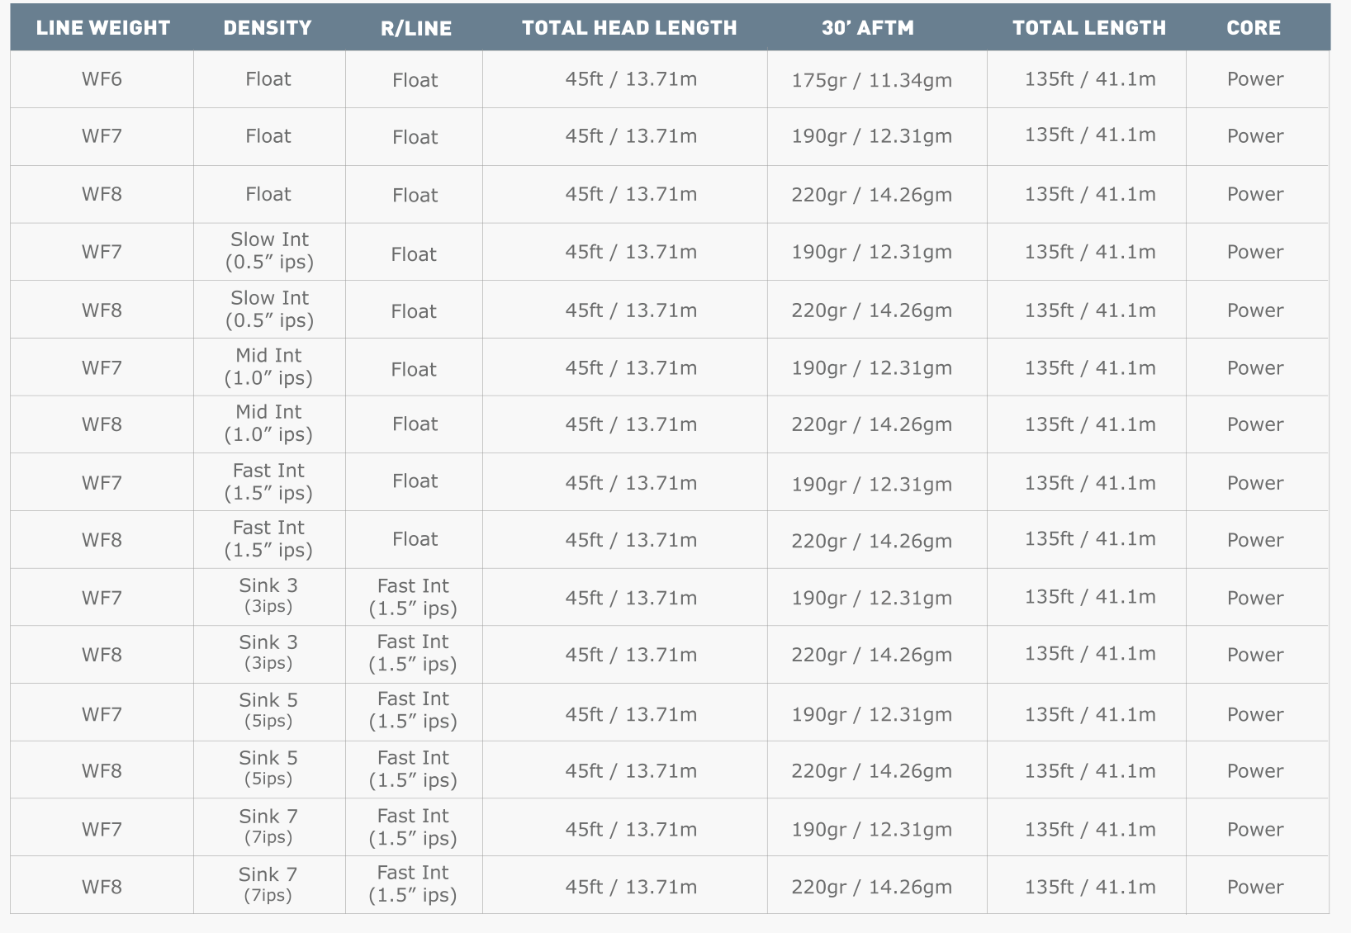
Task: Click the 175gr / 11.34gm cell
Action: click(x=871, y=80)
